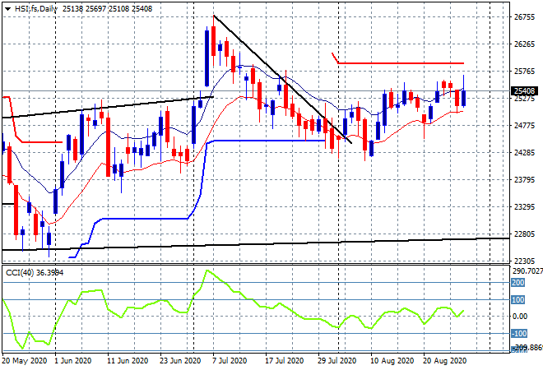Click the 24285 price scale label

524,153
